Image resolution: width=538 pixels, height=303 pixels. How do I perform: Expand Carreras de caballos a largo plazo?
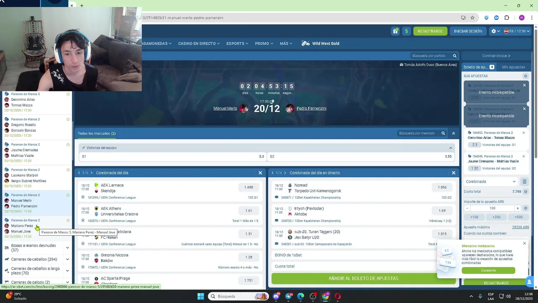click(67, 271)
